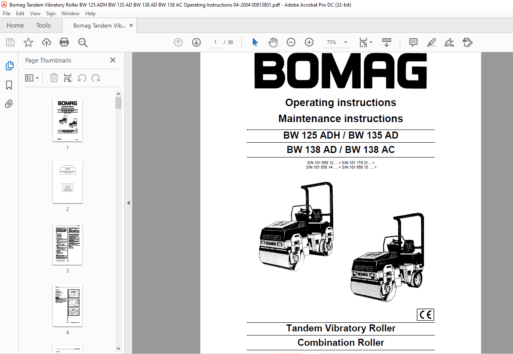Click the page number input field

point(215,42)
